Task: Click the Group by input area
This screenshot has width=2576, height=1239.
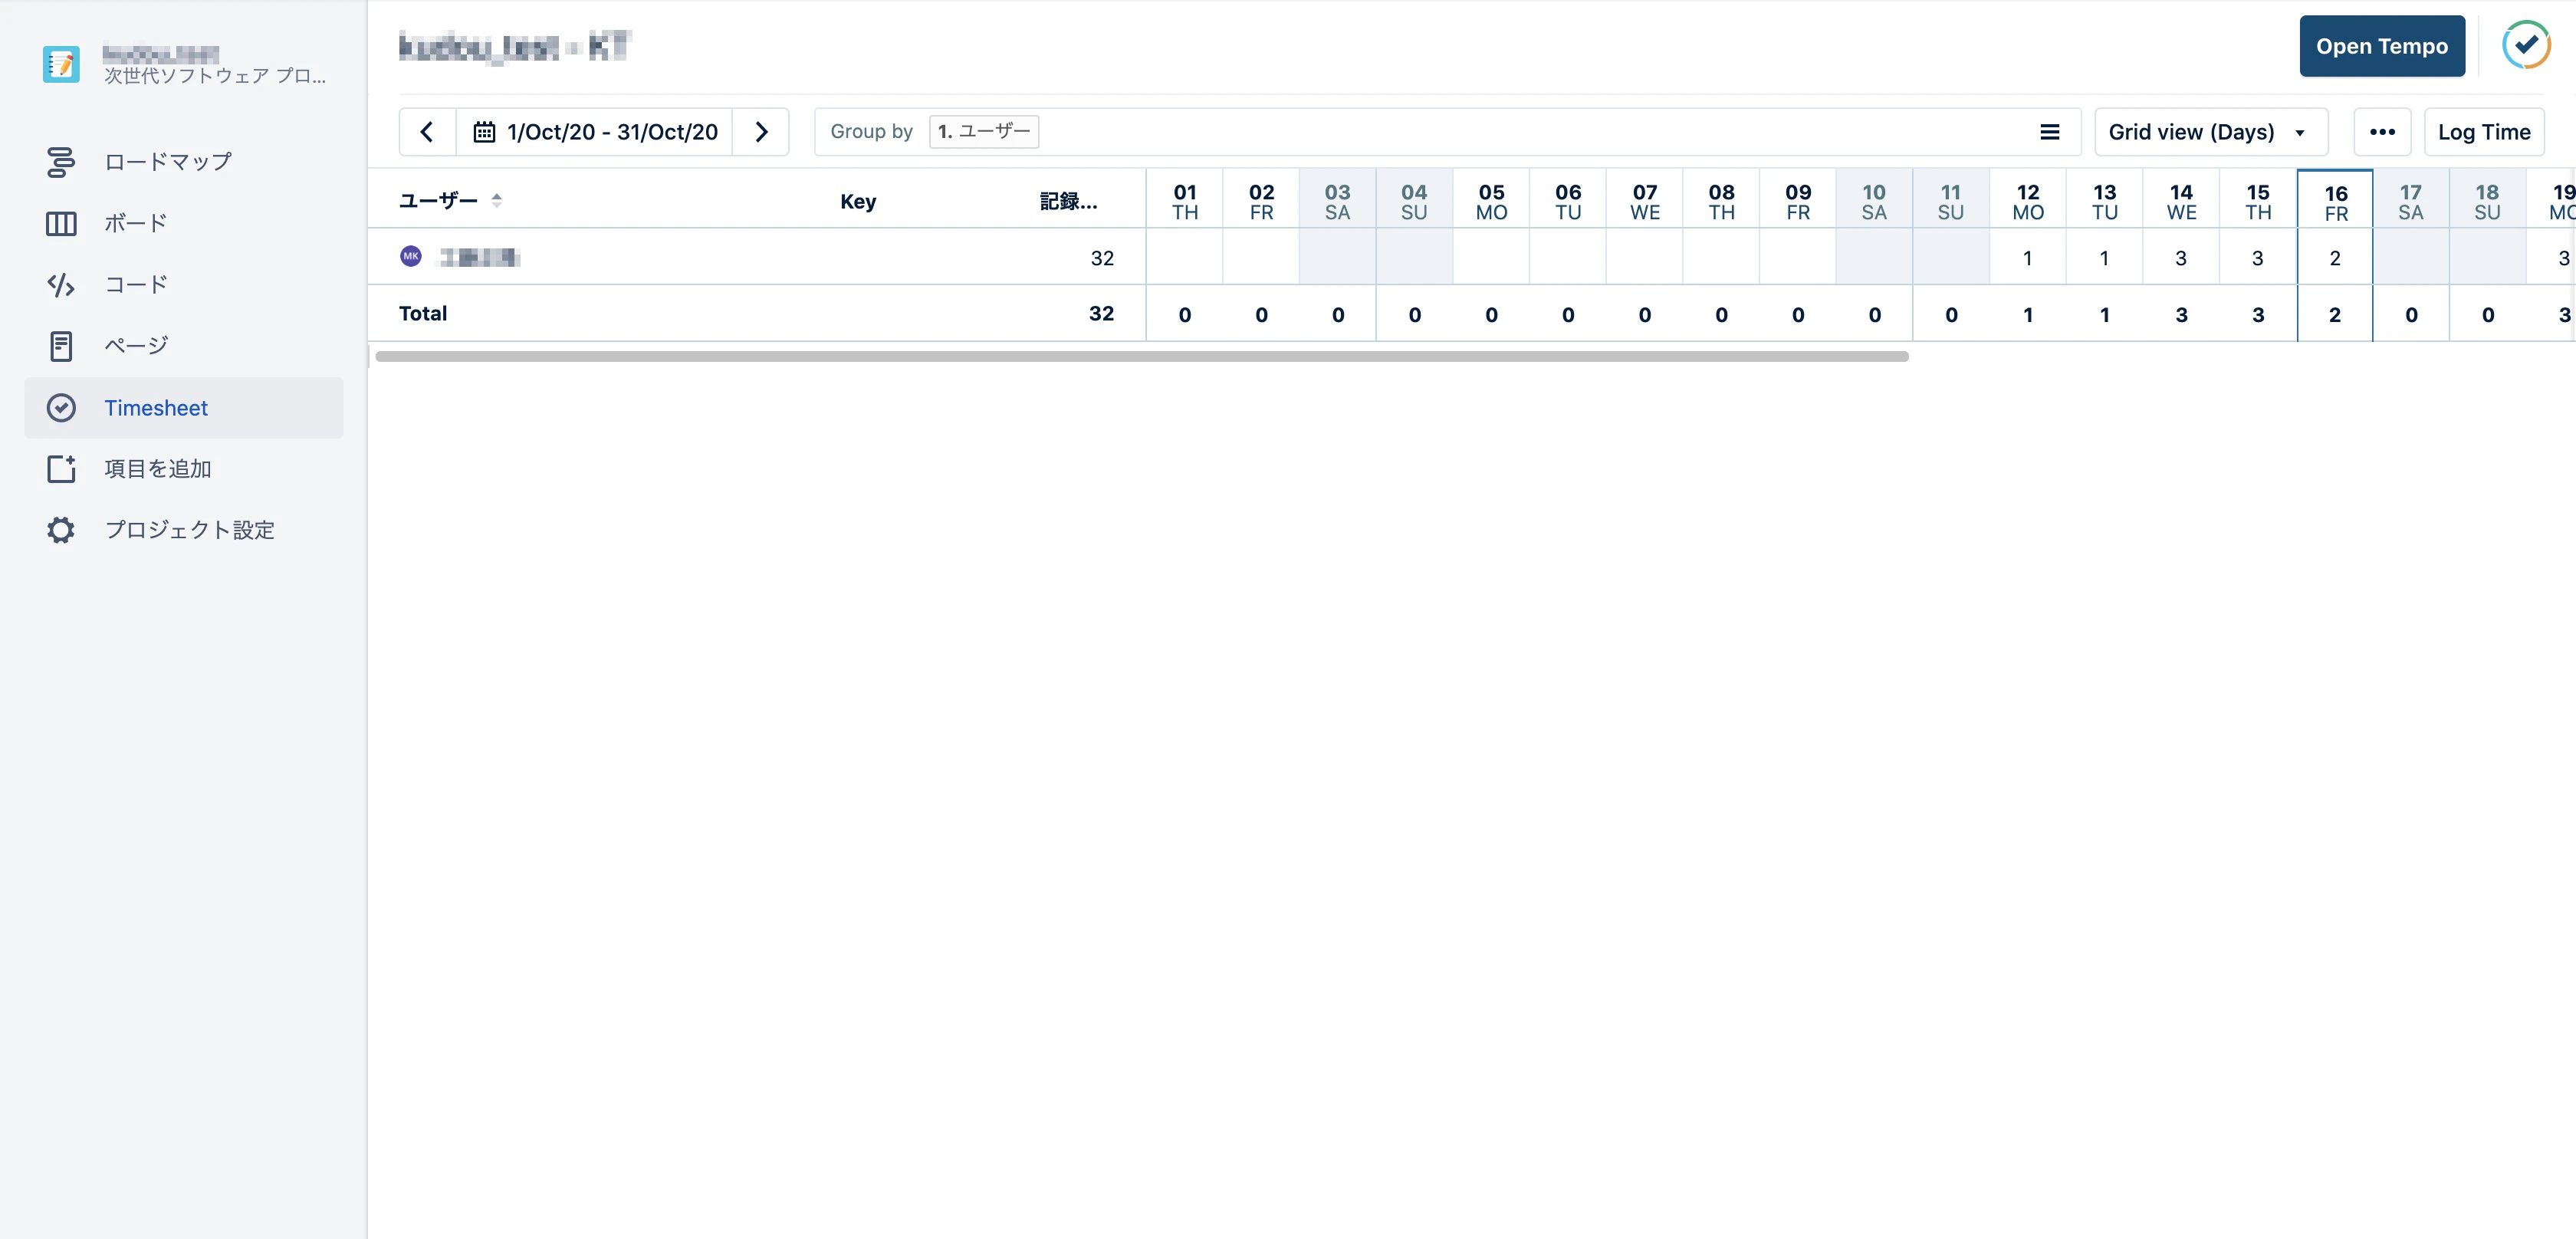Action: (1447, 132)
